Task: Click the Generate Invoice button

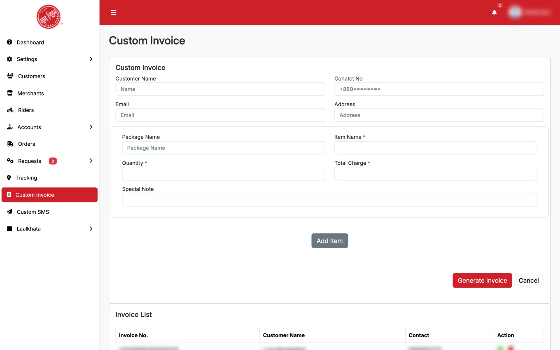Action: coord(482,280)
